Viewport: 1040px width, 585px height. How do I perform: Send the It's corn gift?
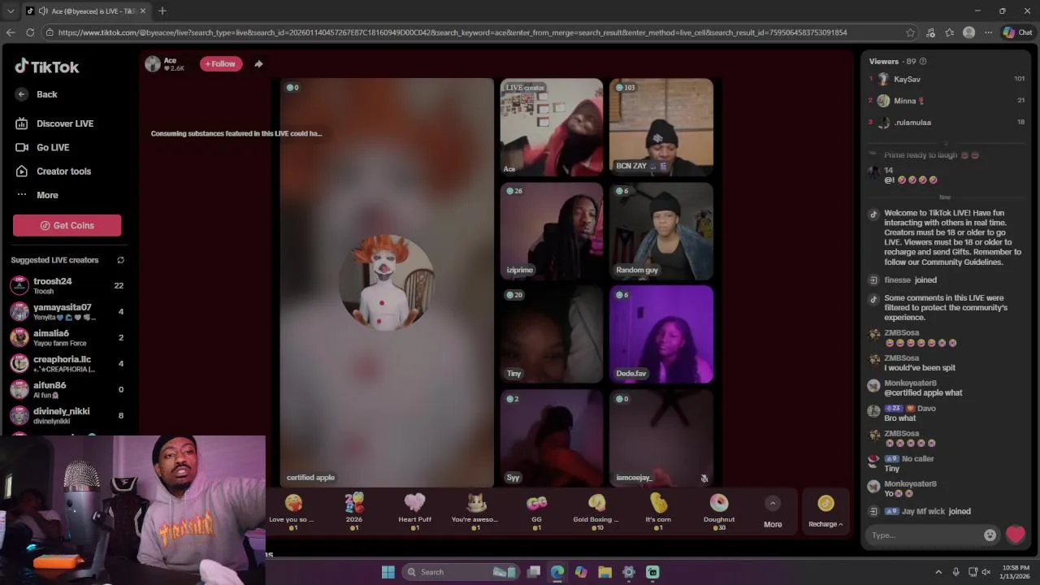(658, 512)
